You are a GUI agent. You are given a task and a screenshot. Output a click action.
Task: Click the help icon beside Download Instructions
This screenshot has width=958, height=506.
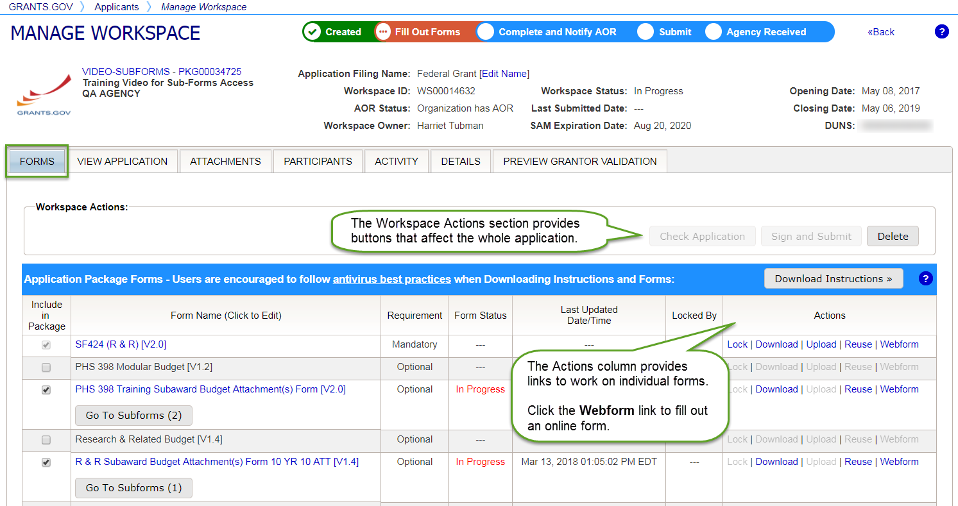(925, 278)
